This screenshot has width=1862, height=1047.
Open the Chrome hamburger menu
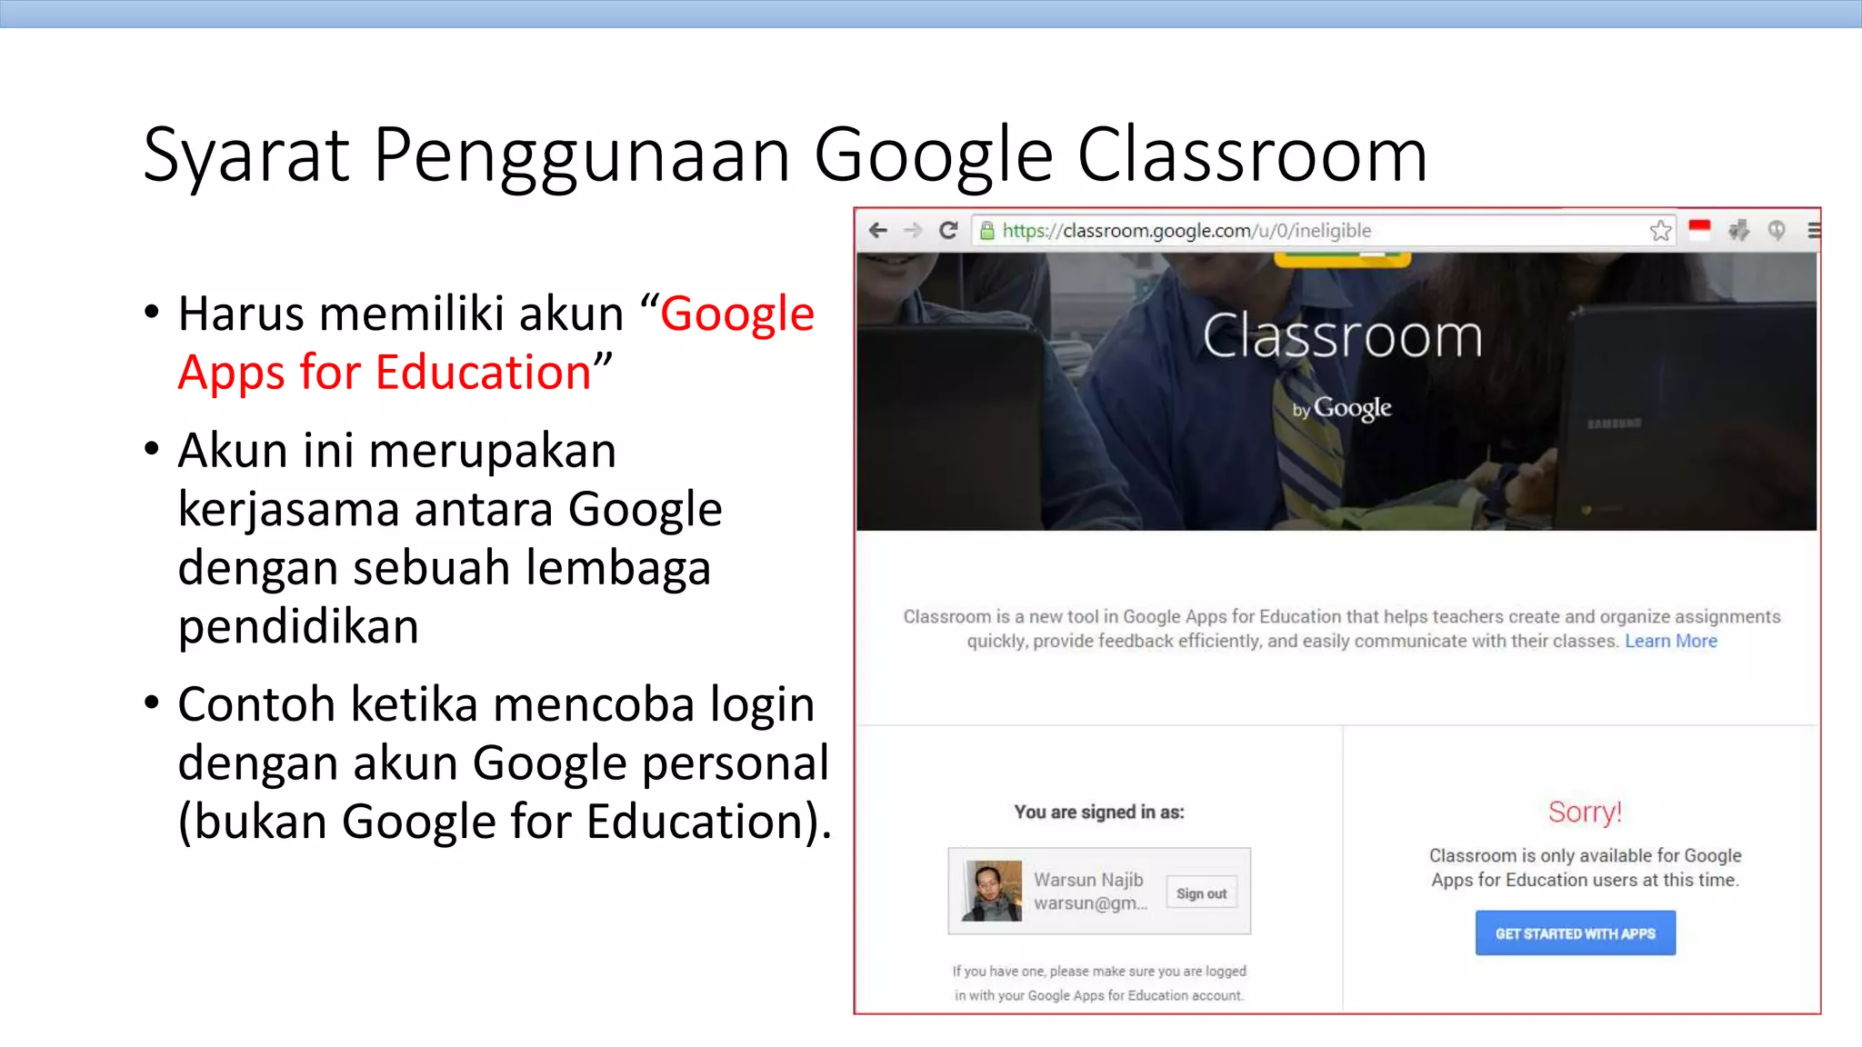(1813, 231)
